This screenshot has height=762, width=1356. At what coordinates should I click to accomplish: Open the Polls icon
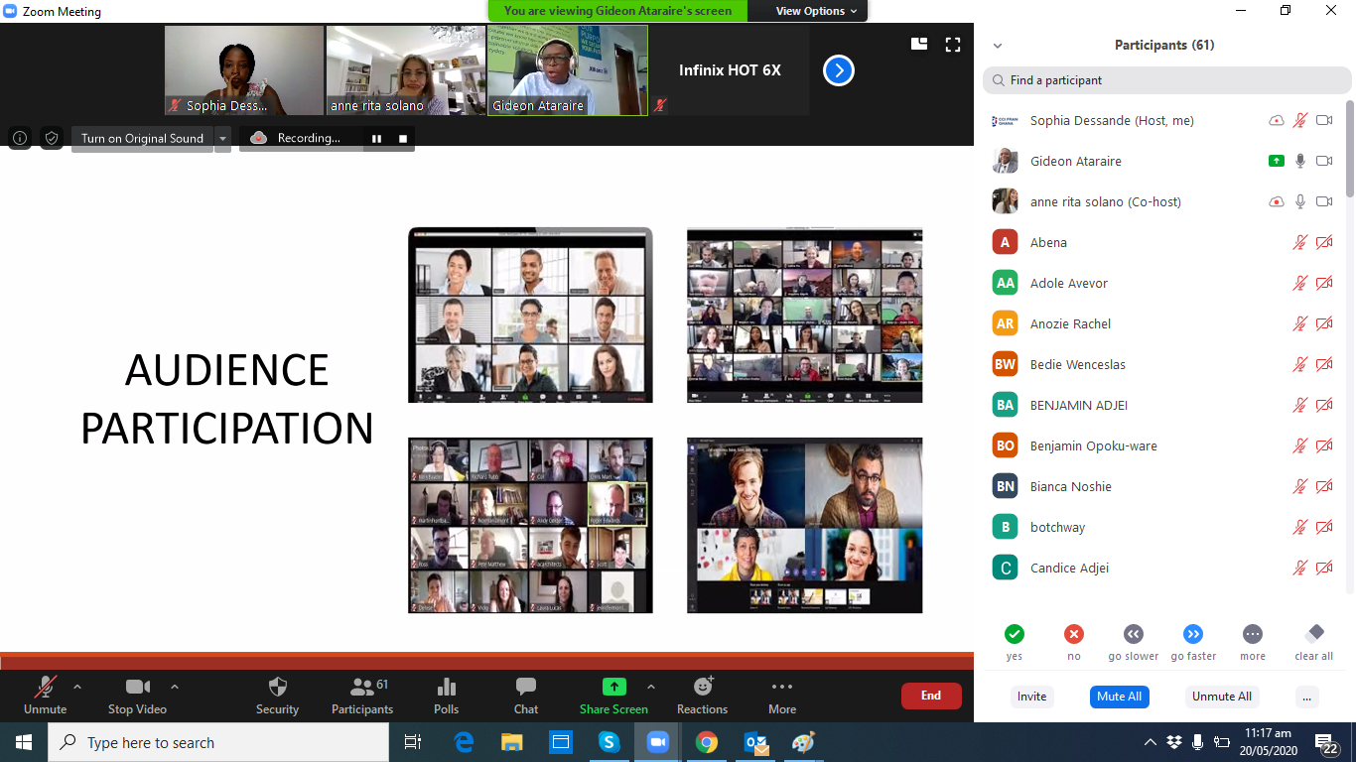coord(447,687)
